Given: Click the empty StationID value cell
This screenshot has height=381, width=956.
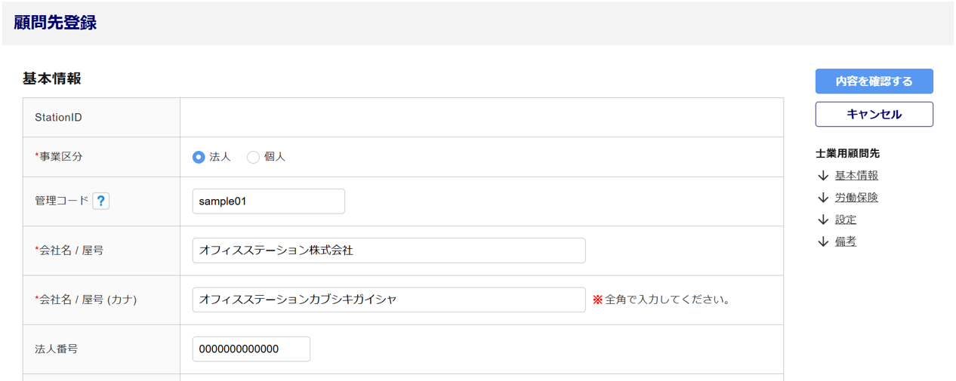Looking at the screenshot, I should pos(481,118).
